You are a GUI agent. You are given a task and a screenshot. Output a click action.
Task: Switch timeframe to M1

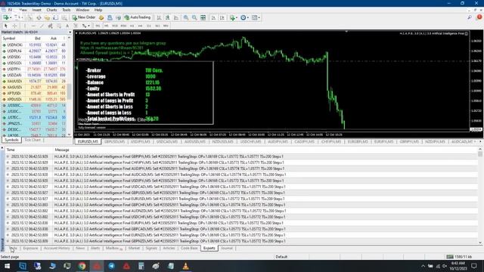tap(98, 26)
